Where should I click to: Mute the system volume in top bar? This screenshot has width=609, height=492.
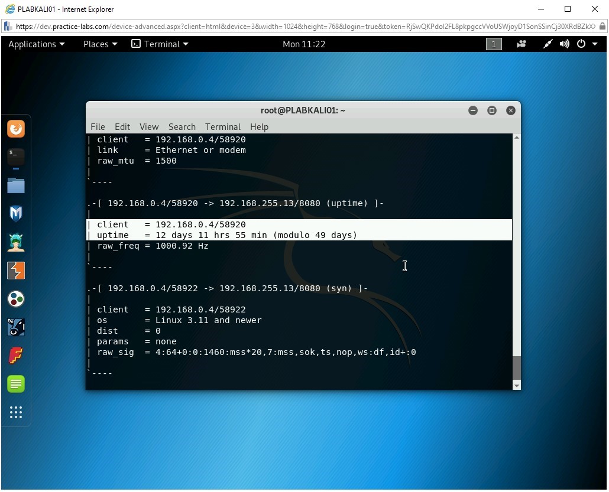pyautogui.click(x=563, y=44)
